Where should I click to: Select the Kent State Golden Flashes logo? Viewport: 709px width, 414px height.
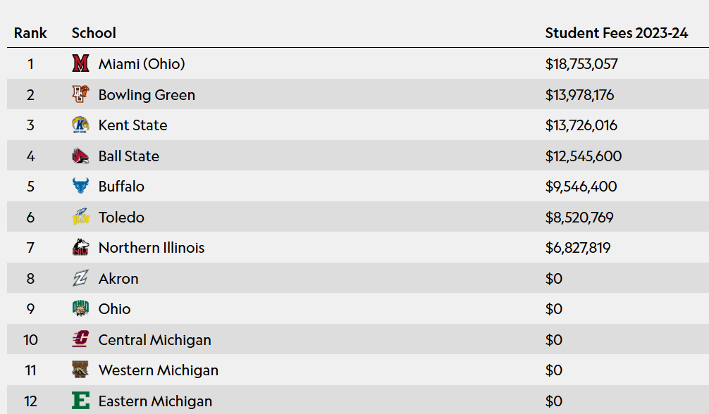tap(80, 125)
